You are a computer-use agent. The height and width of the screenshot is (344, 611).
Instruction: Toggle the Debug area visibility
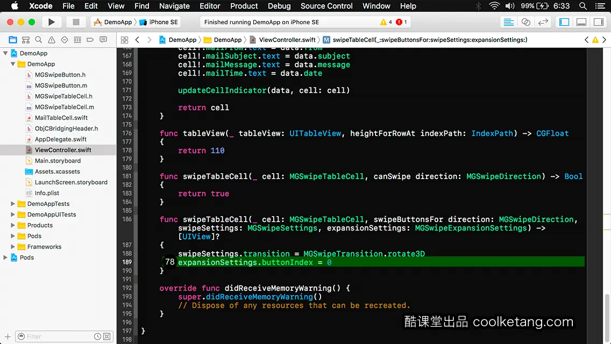click(581, 22)
